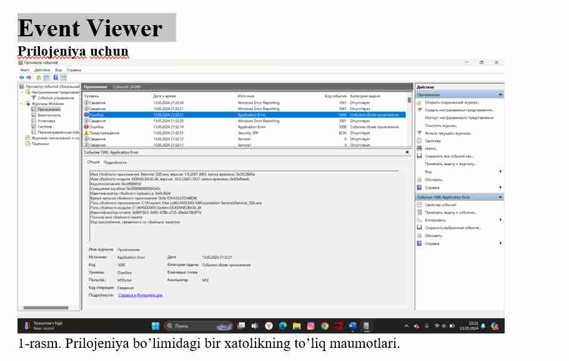569x361 pixels.
Task: Open the weather widget on the taskbar
Action: (44, 326)
